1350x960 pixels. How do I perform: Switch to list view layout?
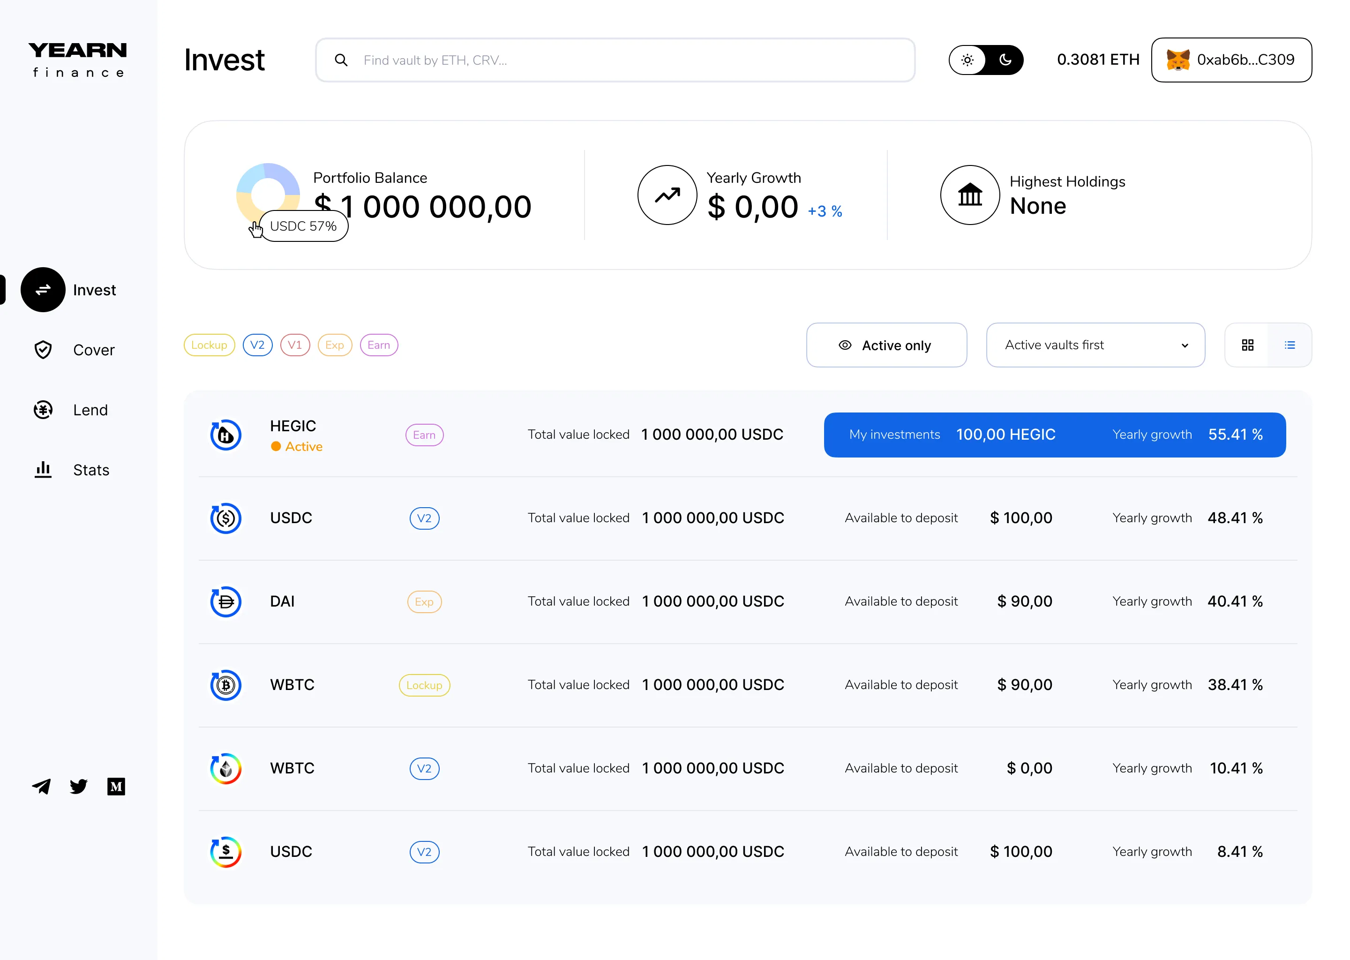(x=1290, y=345)
